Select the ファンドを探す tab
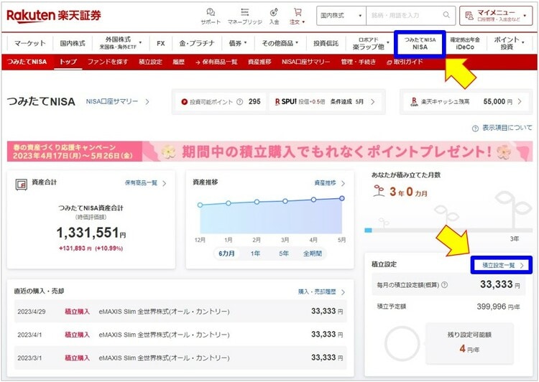 (x=108, y=62)
